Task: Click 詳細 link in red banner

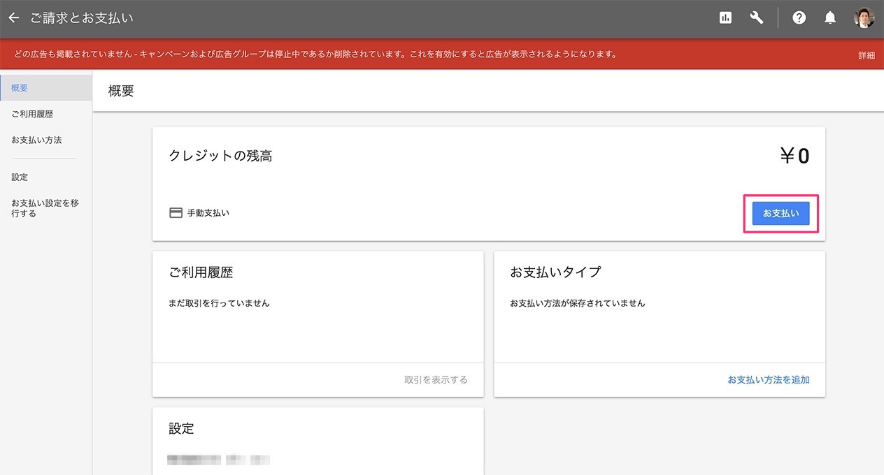Action: pyautogui.click(x=867, y=55)
